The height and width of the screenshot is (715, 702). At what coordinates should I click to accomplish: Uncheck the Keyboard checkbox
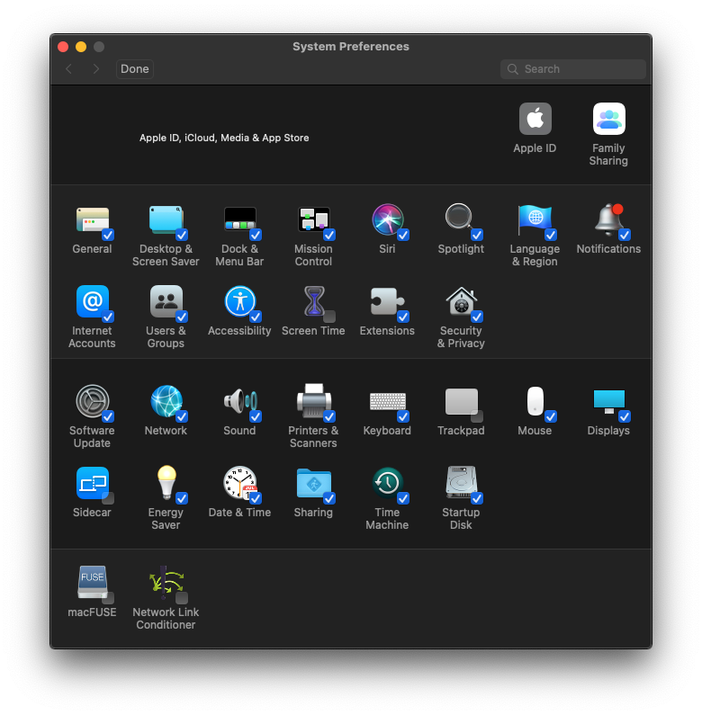(403, 416)
